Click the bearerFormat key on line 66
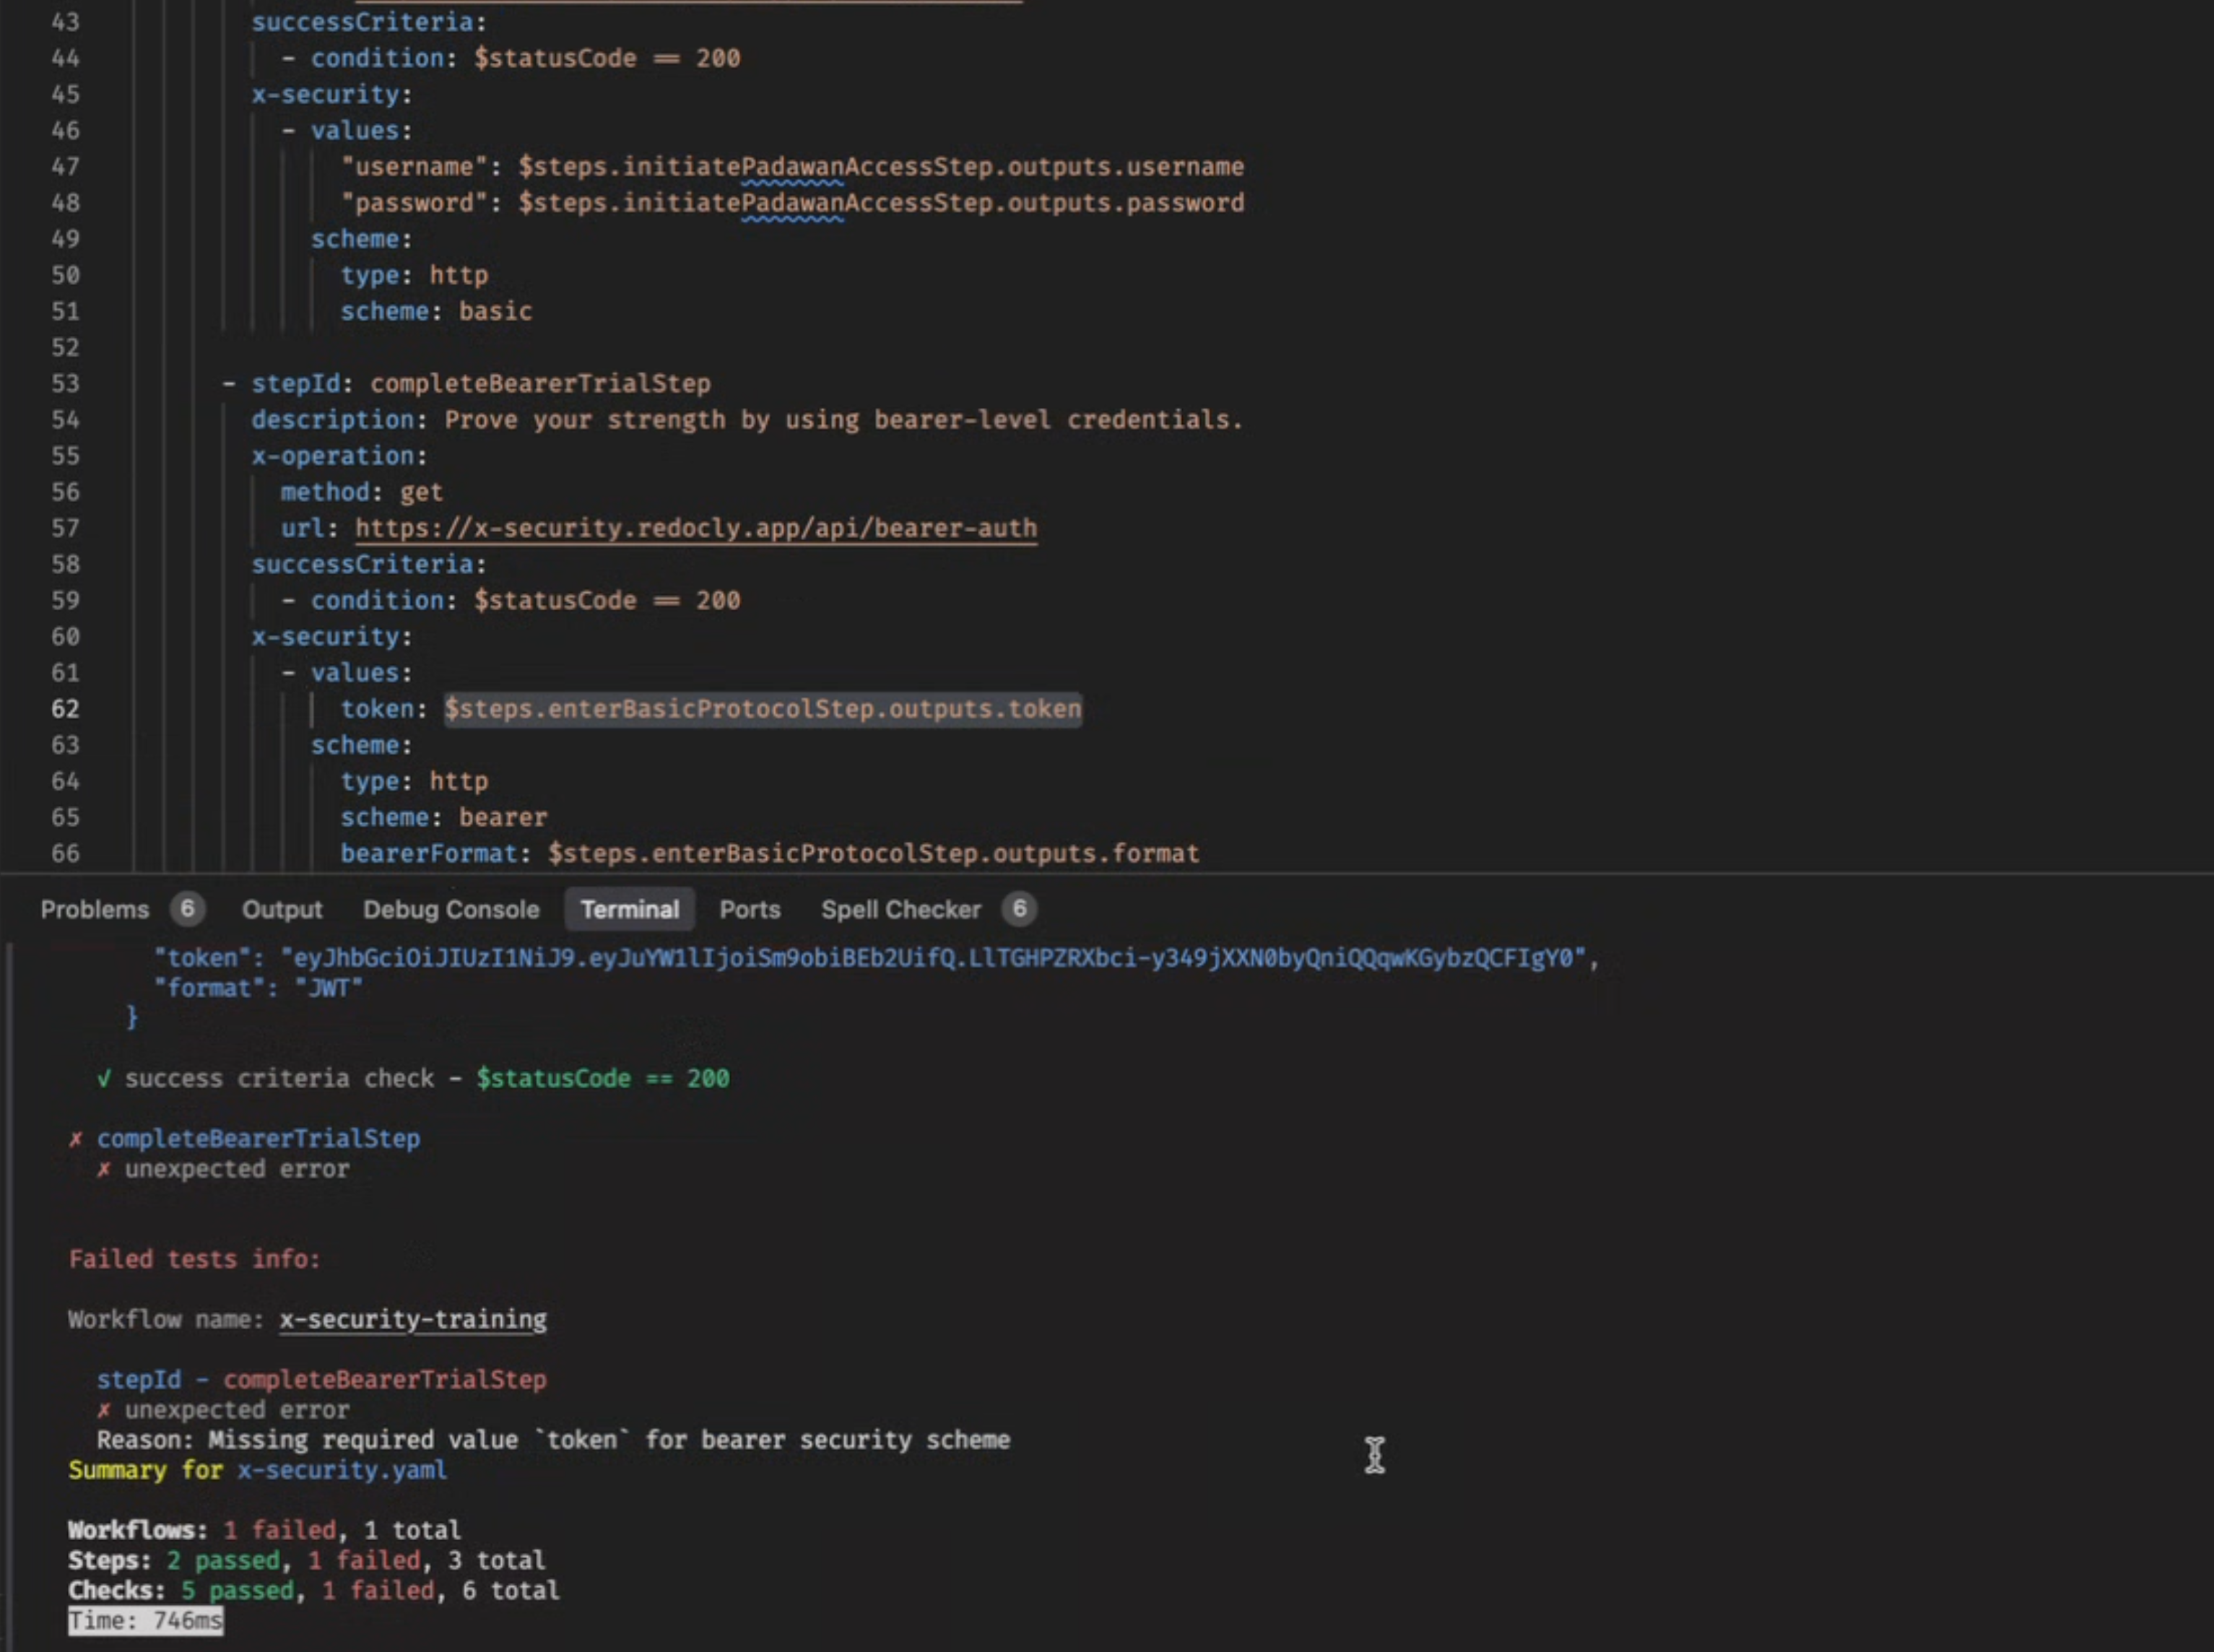The image size is (2214, 1652). click(x=428, y=853)
